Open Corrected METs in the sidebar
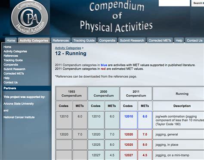The width and height of the screenshot is (204, 160). [x=14, y=73]
